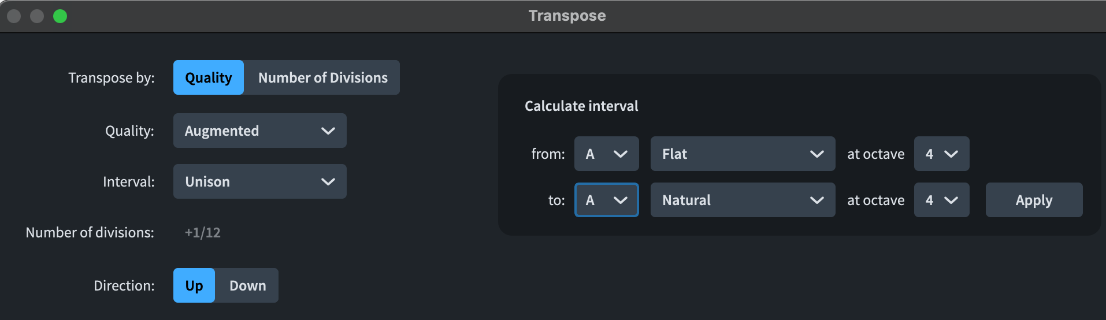Select Quality transpose mode
The image size is (1106, 320).
208,77
